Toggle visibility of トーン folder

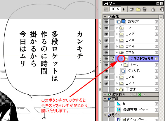point(106,65)
